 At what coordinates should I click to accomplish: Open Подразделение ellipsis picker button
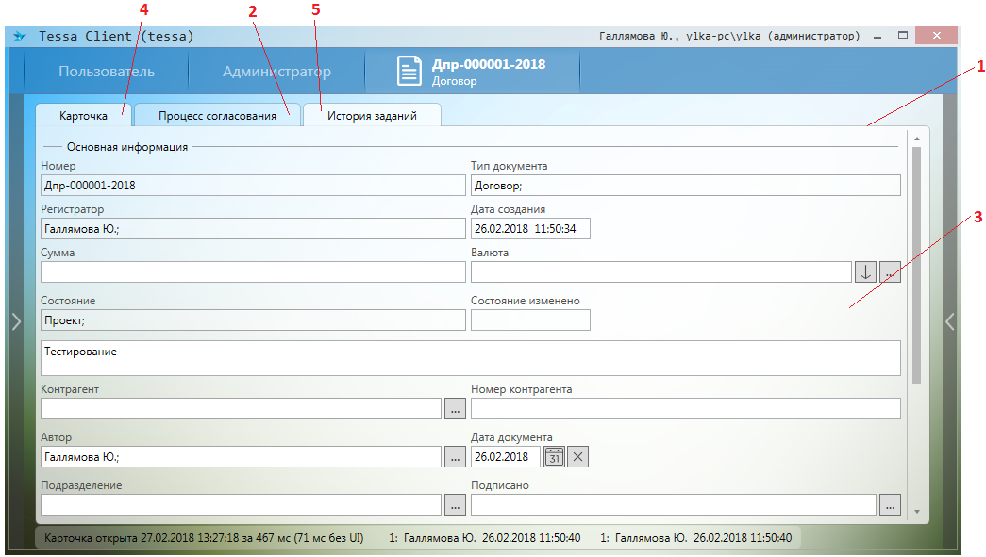[455, 505]
